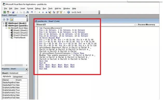
Task: Undo the last edit using the toolbar
Action: [x=32, y=12]
